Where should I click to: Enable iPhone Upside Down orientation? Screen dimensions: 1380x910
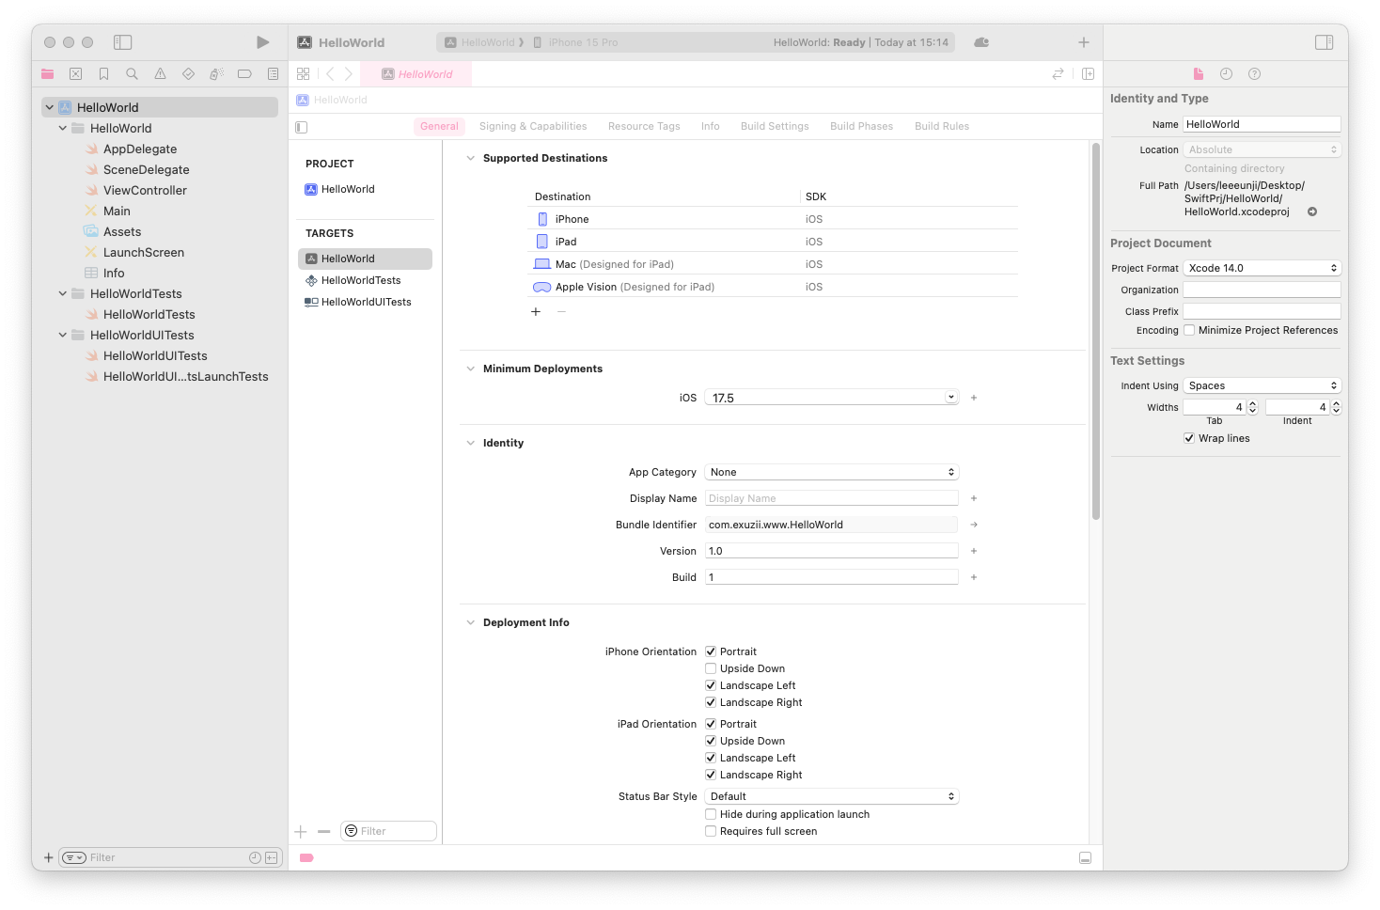tap(711, 668)
